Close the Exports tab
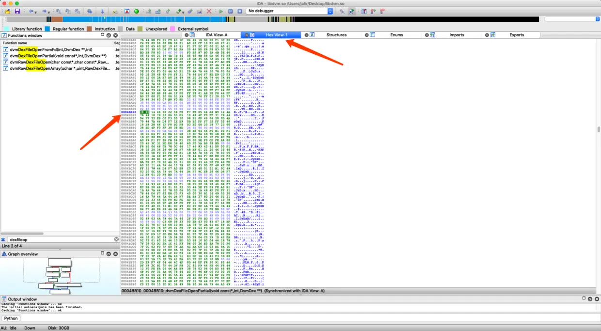Screen dimensions: 601x331 (487, 35)
